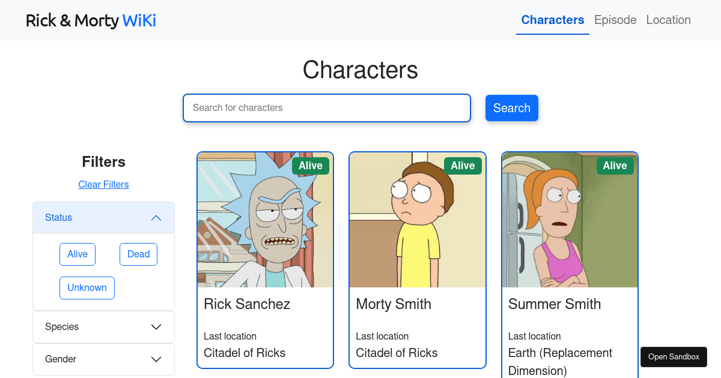721x378 pixels.
Task: Toggle the Unknown status filter
Action: [87, 287]
